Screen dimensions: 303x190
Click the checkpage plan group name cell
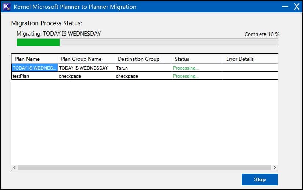click(86, 76)
